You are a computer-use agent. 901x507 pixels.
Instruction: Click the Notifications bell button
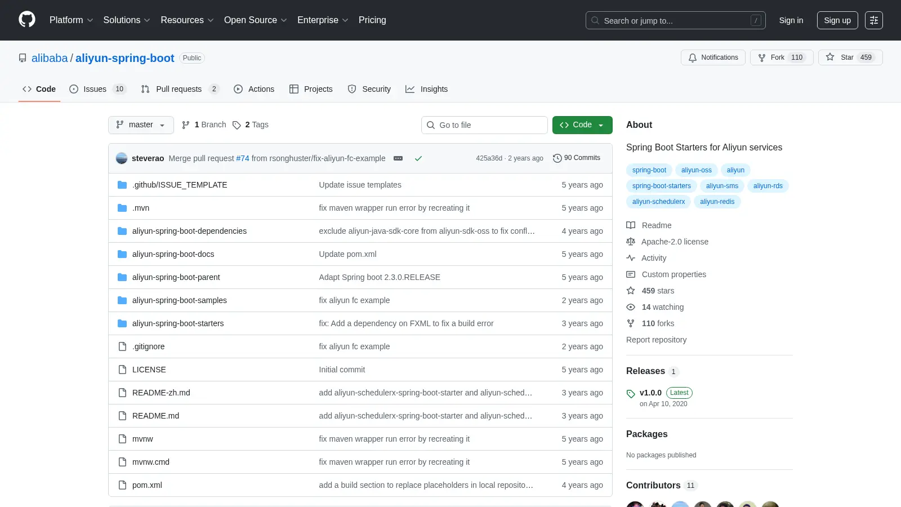713,57
